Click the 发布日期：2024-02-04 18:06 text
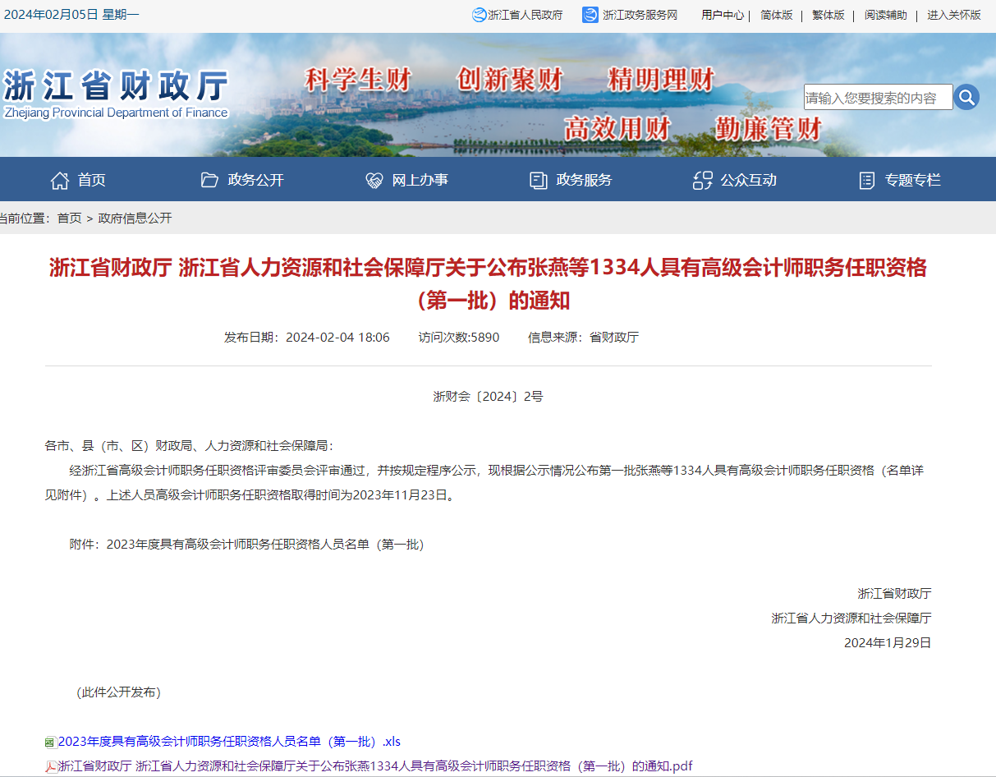The height and width of the screenshot is (777, 996). 307,337
